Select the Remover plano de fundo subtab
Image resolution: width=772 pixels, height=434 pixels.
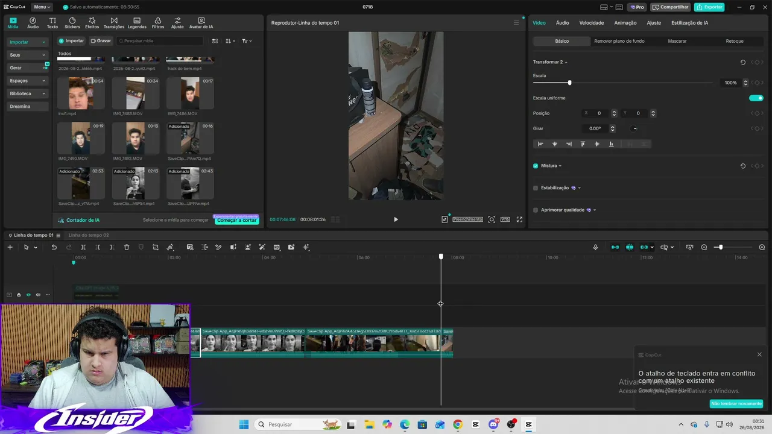click(619, 41)
